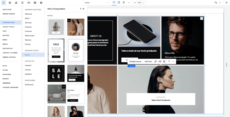230x117 pixels.
Task: Click the expand icon on man portrait
Action: point(202,18)
